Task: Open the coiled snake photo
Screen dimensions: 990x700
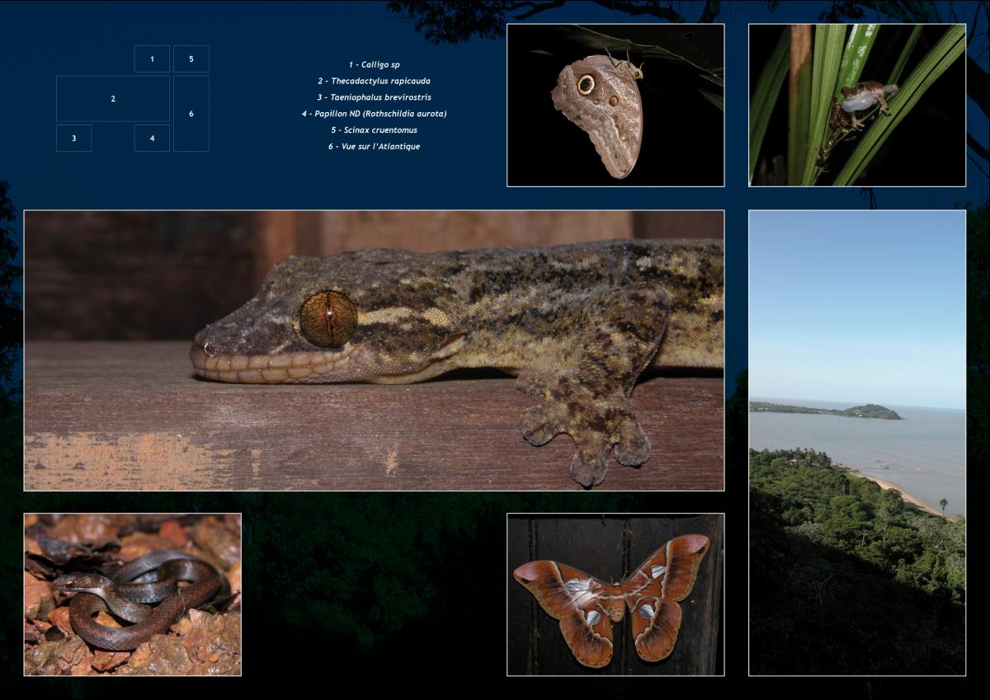Action: pos(132,594)
